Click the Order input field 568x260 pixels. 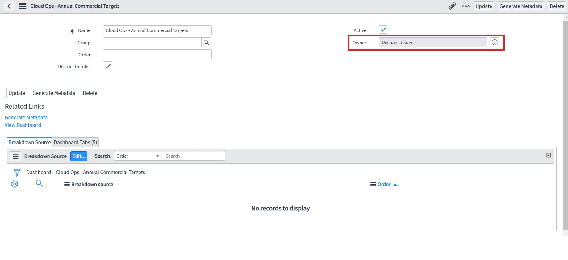(x=157, y=55)
